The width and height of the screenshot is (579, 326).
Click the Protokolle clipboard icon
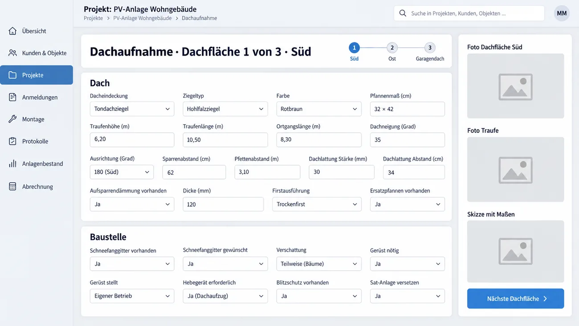[x=12, y=141]
